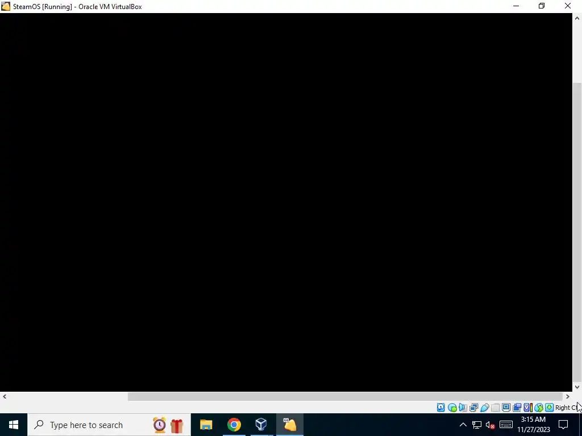Viewport: 582px width, 436px height.
Task: Close the SteamOS VirtualBox window
Action: click(568, 6)
